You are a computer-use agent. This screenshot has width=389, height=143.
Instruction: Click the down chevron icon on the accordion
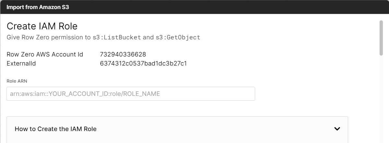pos(337,129)
